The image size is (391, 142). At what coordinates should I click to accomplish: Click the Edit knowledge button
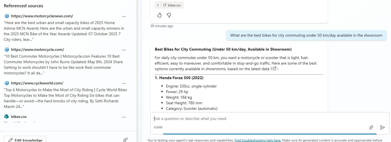pos(25,140)
